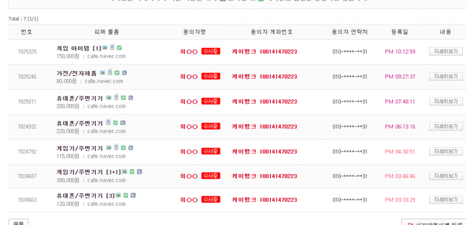Click the picture icon in row 7825325
Viewport: 466px width, 225px height.
[105, 48]
